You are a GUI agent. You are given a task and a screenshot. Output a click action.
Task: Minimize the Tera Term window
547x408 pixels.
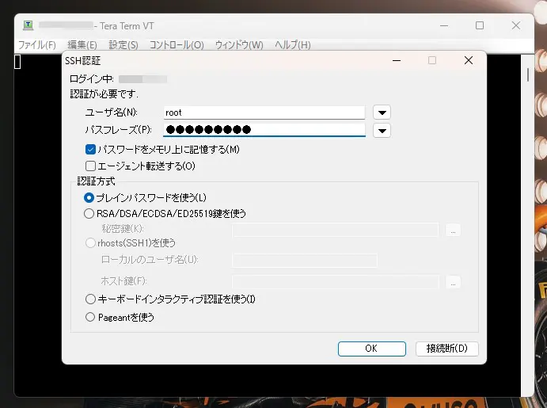(x=443, y=26)
